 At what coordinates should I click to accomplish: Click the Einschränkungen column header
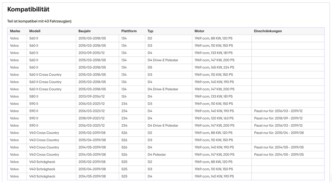coord(268,31)
